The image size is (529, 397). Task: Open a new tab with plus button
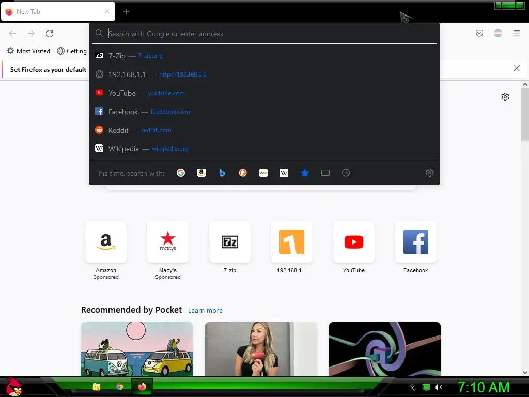[x=126, y=12]
